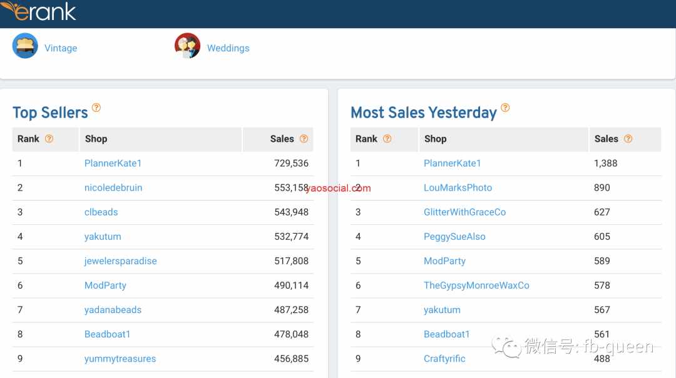676x378 pixels.
Task: Open the Weddings category link
Action: click(x=228, y=48)
